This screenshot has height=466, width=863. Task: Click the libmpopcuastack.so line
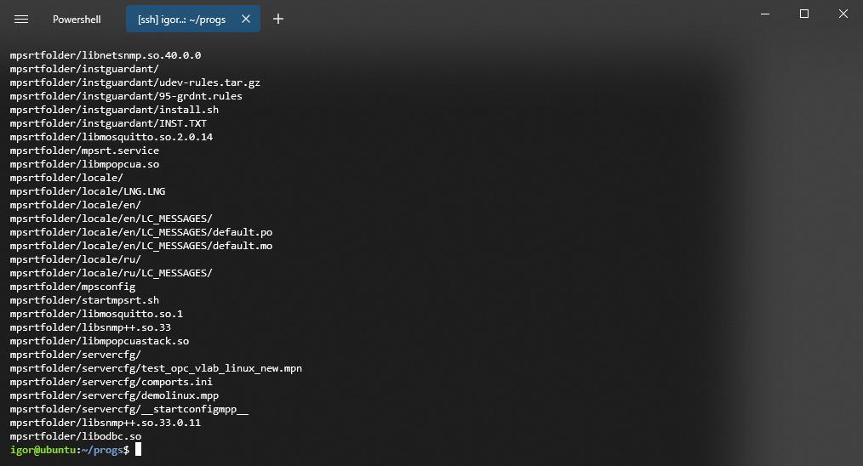pos(100,341)
